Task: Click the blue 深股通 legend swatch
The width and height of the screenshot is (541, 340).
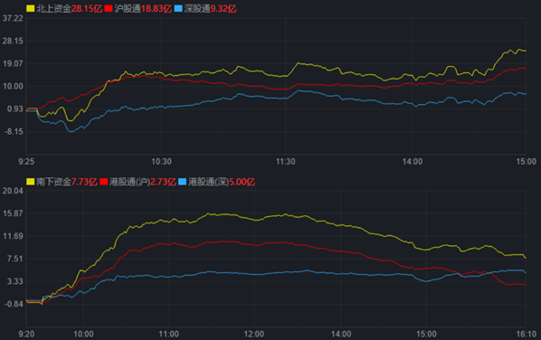Action: click(x=178, y=9)
